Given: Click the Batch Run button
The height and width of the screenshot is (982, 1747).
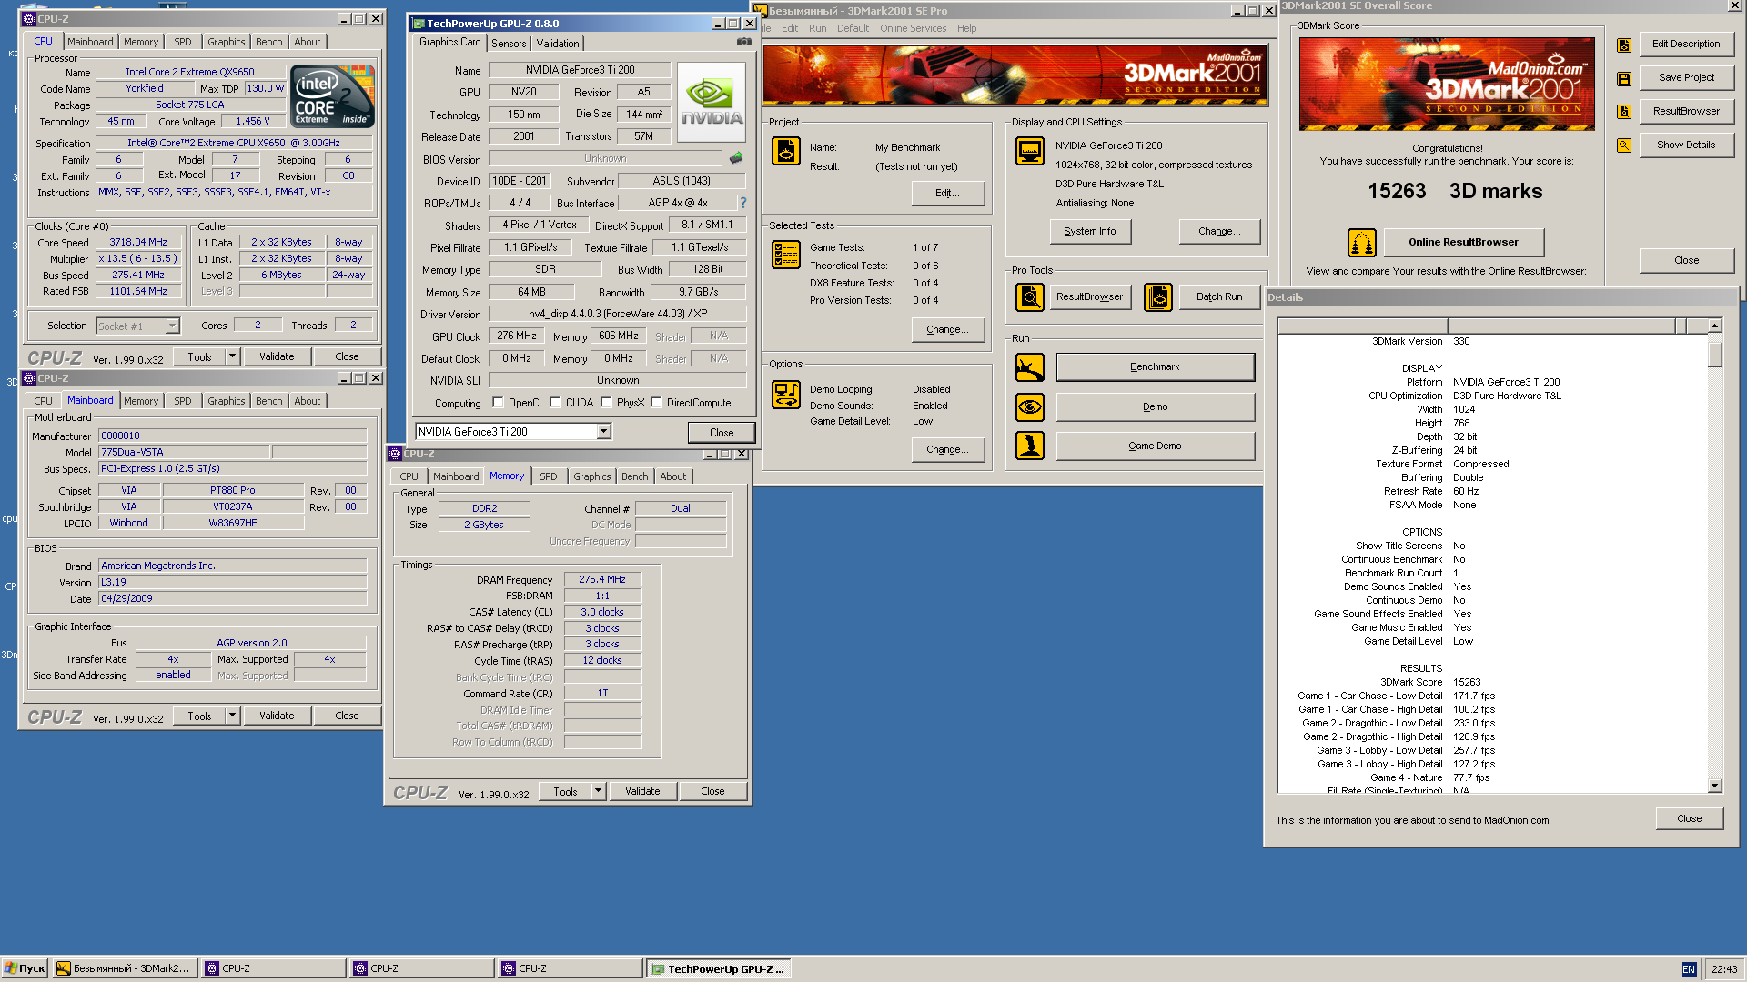Looking at the screenshot, I should tap(1218, 296).
